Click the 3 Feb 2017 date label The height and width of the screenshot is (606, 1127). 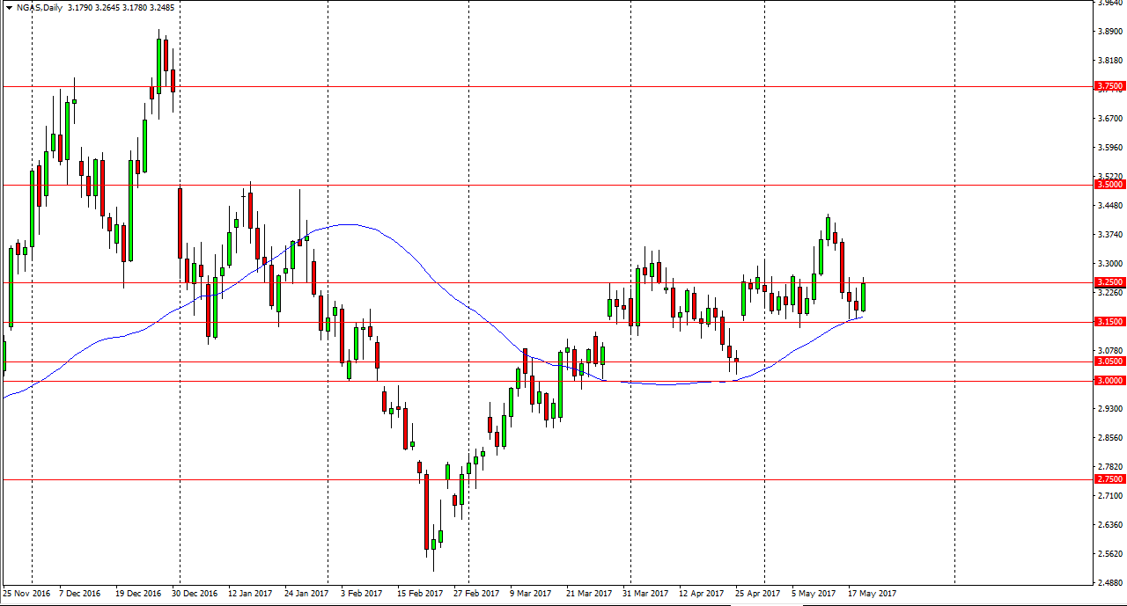(x=362, y=594)
